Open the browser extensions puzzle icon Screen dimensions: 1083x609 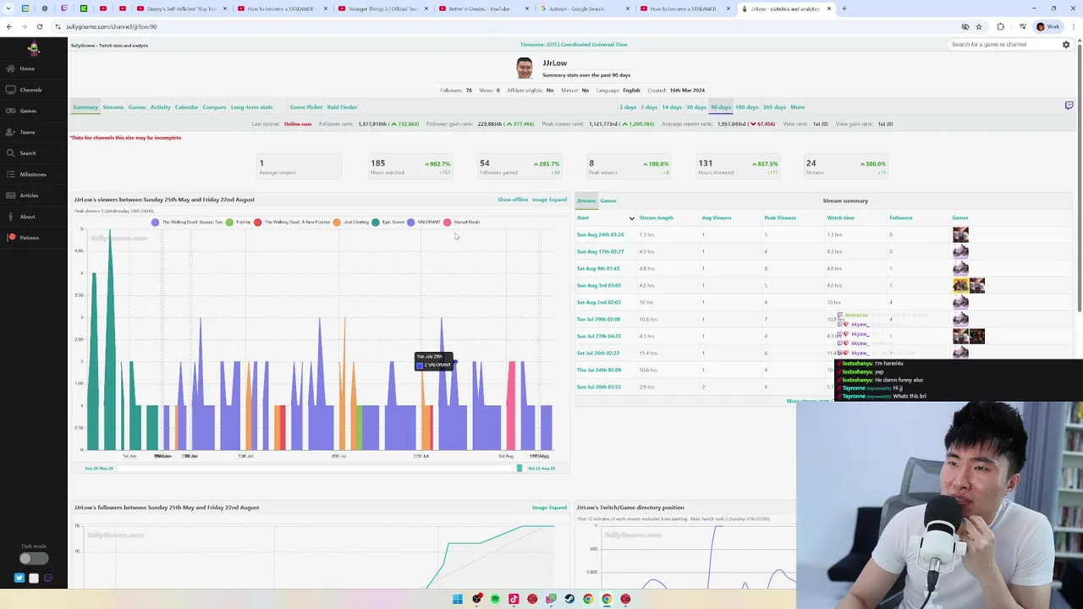1000,26
